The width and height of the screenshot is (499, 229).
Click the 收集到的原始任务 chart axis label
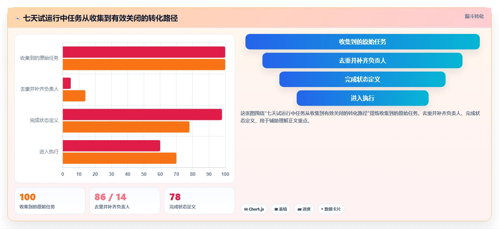point(39,58)
